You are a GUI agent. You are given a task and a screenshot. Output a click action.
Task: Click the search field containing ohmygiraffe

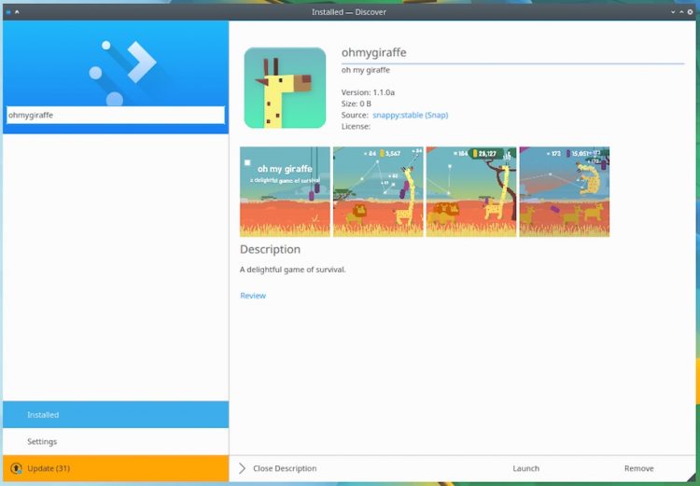pos(116,115)
